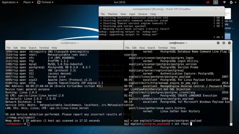239x134 pixels.
Task: Open View menu in VirtualBox window
Action: coord(123,14)
